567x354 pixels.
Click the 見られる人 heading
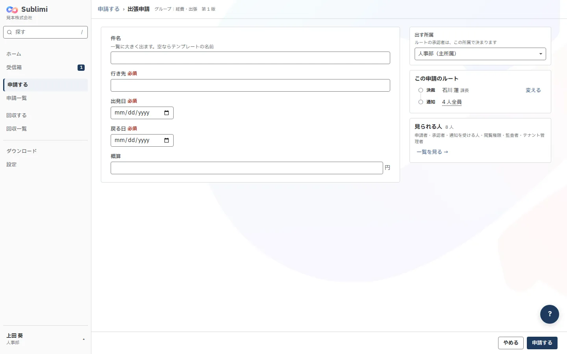[428, 127]
